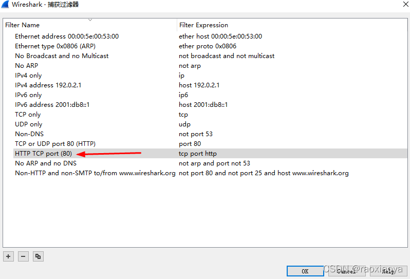Select the No Broadcast and no Multicast filter
The image size is (410, 279).
pyautogui.click(x=62, y=56)
